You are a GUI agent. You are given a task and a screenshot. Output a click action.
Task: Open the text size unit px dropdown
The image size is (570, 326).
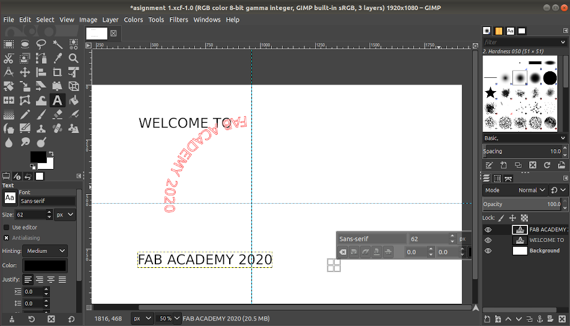tap(65, 215)
